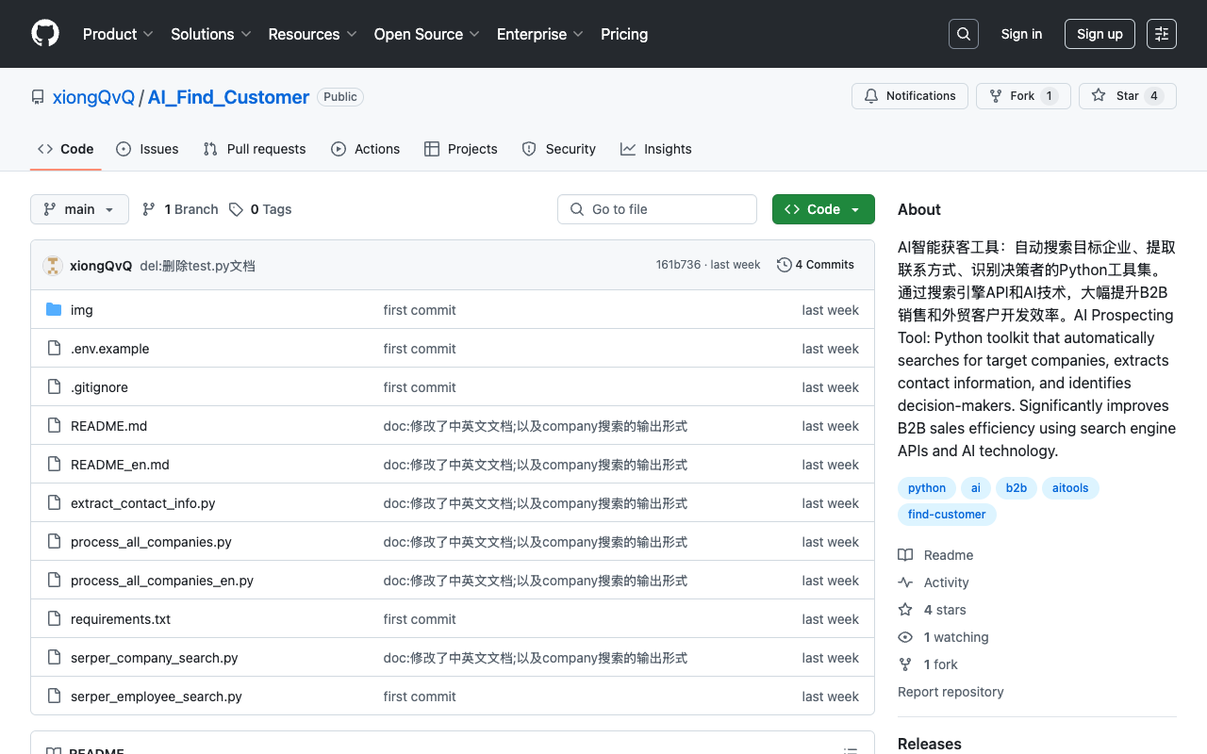The image size is (1207, 754).
Task: Click the file icon beside extract_contact_info.py
Action: (54, 503)
